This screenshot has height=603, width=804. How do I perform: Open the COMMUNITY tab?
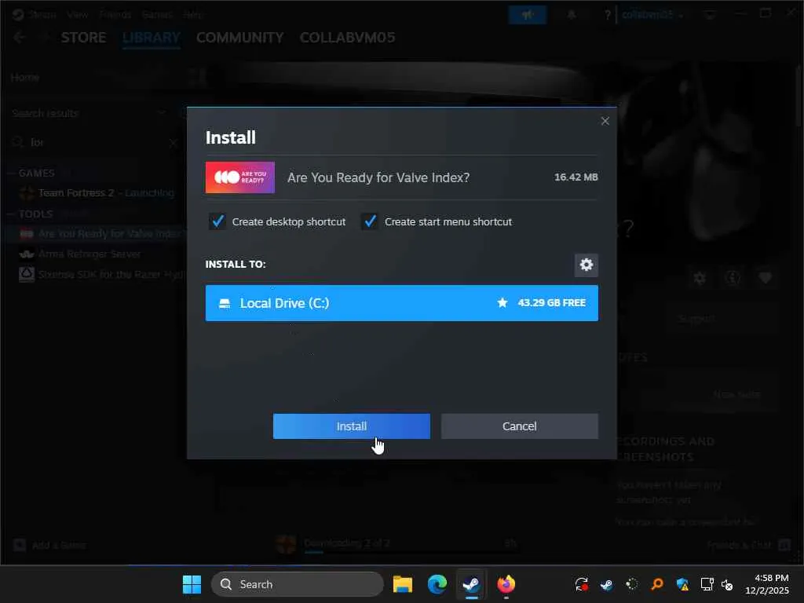[x=240, y=38]
